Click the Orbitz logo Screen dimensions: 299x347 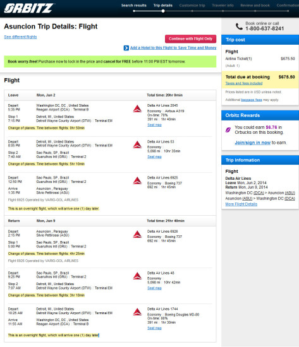click(28, 8)
